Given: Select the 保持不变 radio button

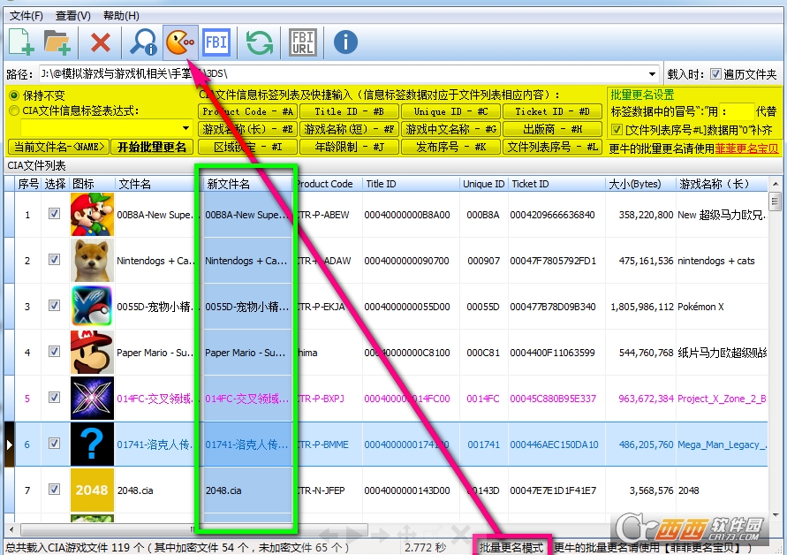Looking at the screenshot, I should [x=14, y=95].
